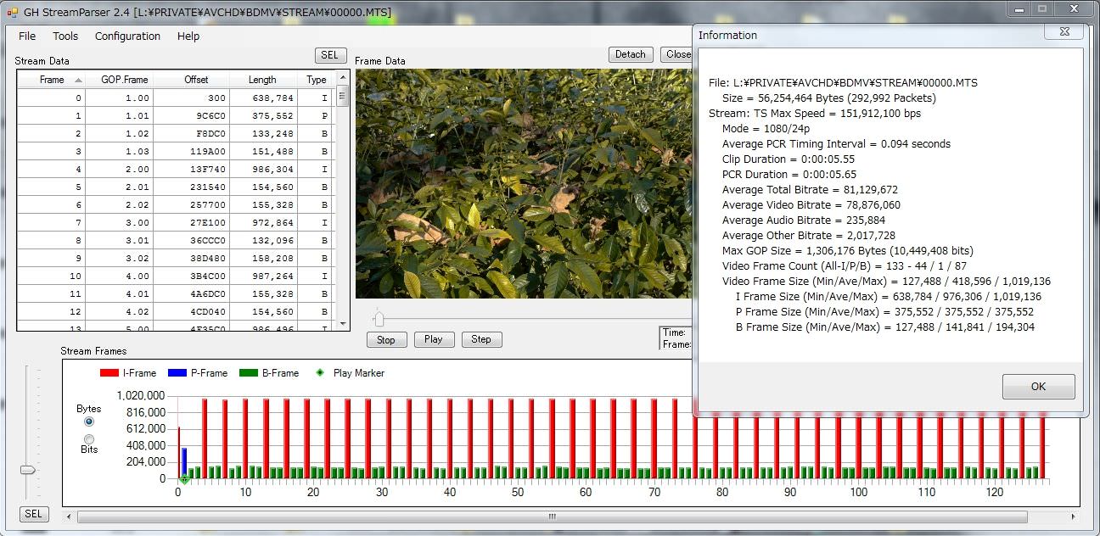Click the green B-Frame legend swatch
This screenshot has width=1100, height=536.
(248, 373)
